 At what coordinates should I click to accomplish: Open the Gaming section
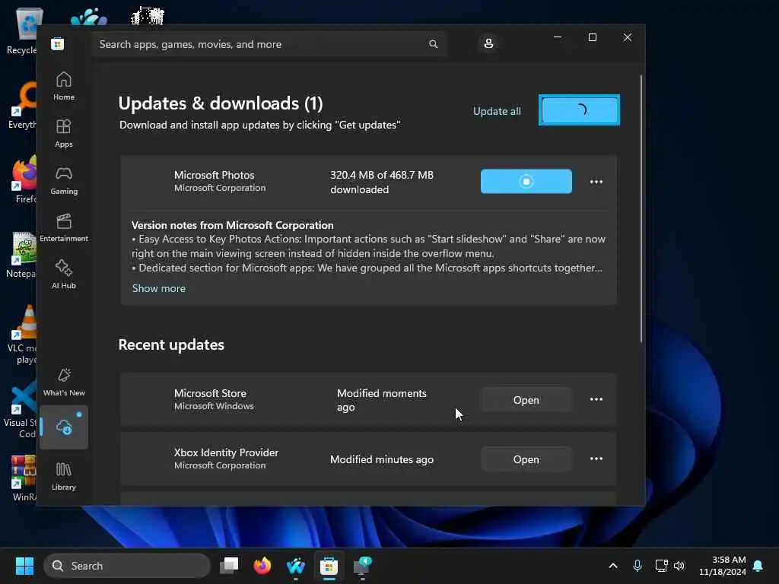(x=64, y=180)
